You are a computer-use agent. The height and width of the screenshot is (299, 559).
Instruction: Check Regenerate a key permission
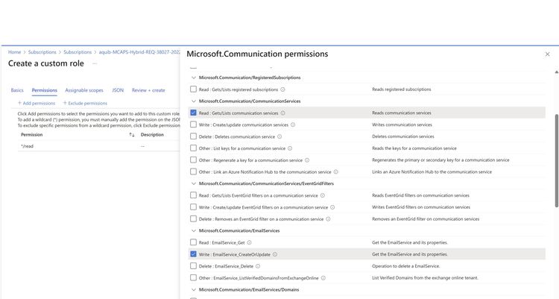tap(193, 160)
